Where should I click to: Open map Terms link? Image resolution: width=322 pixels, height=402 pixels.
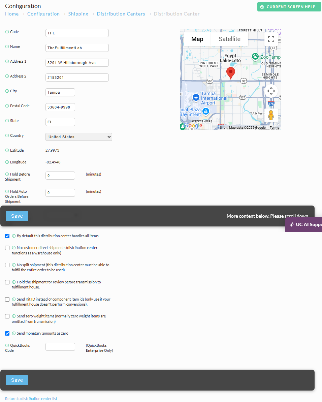point(275,128)
